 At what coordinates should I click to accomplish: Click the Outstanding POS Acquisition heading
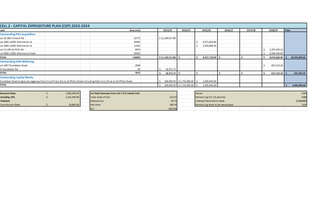click(18, 34)
